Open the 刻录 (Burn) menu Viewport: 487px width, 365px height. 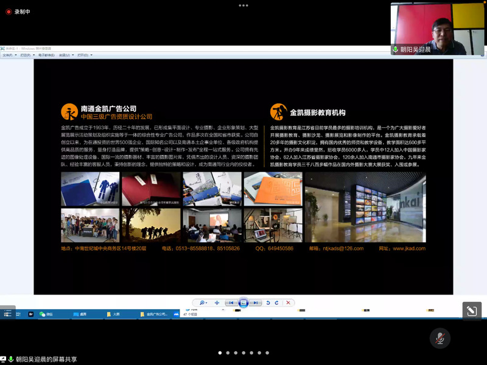65,55
